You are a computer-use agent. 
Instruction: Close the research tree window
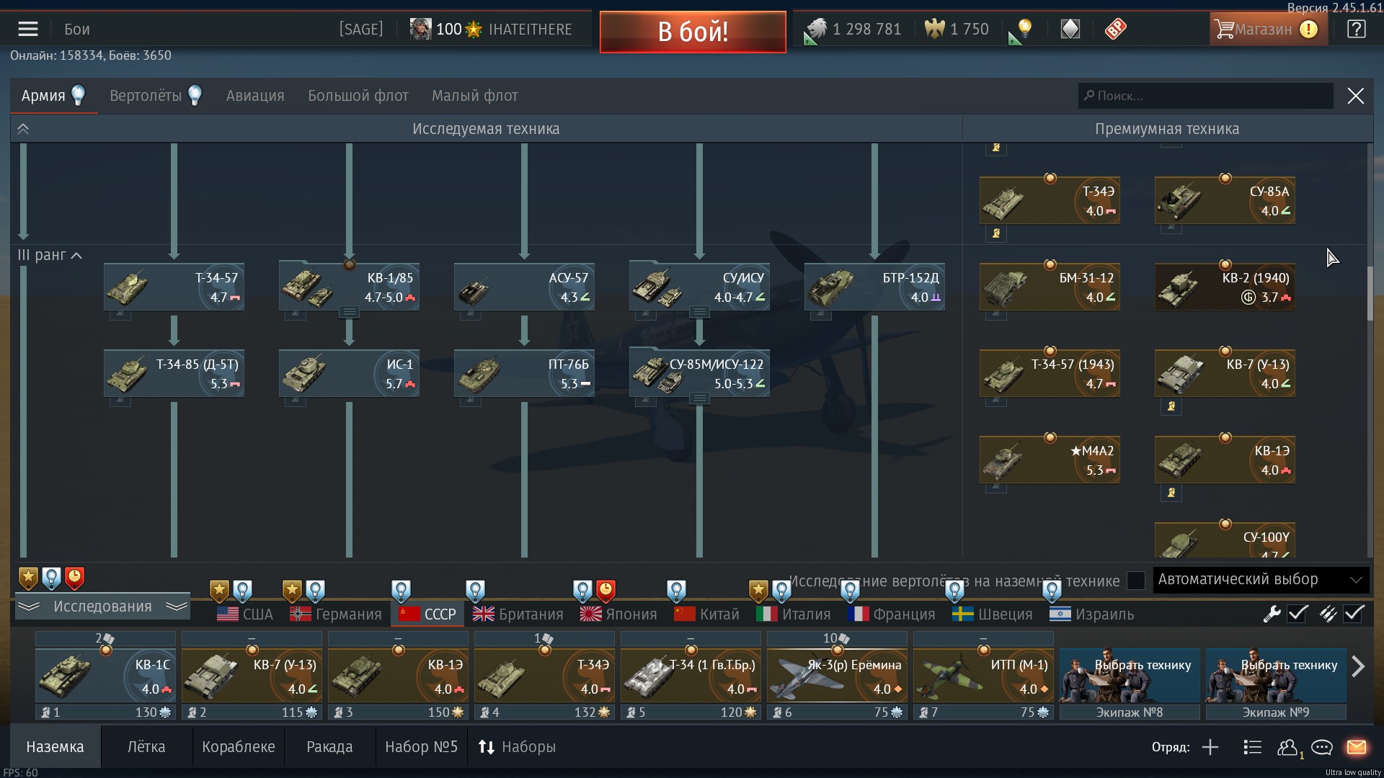(x=1356, y=96)
